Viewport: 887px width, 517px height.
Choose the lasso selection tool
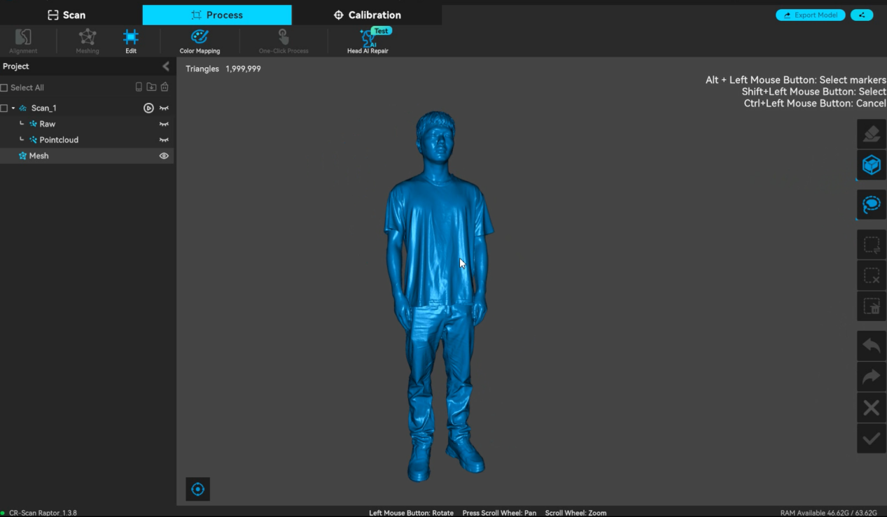point(871,204)
